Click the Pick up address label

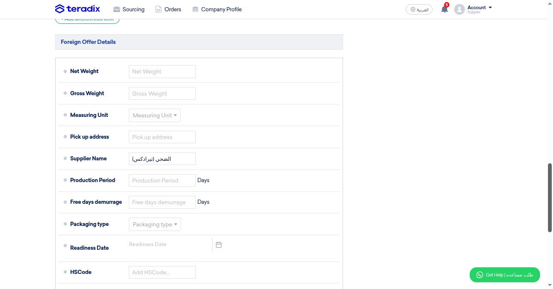tap(90, 137)
